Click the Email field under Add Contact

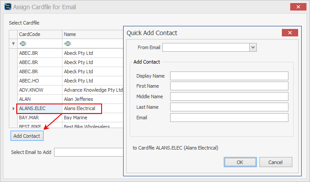(x=229, y=118)
